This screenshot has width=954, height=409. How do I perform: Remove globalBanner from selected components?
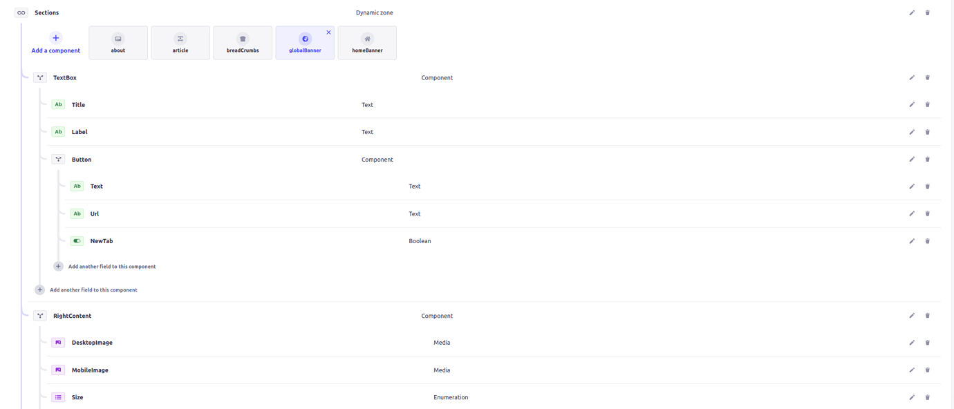point(328,32)
